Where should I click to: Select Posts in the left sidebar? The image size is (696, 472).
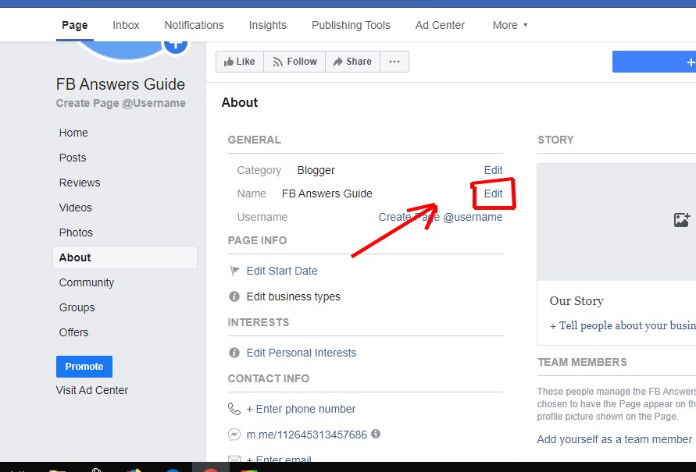click(73, 158)
